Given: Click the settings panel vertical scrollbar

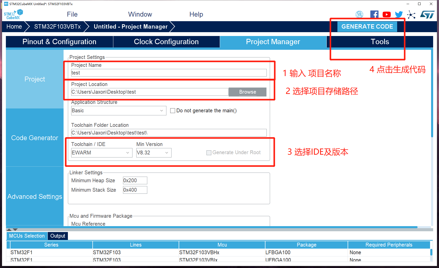Looking at the screenshot, I should click(x=432, y=93).
